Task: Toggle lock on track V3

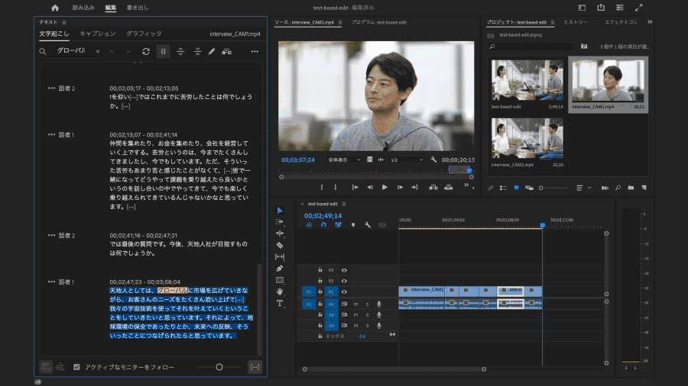Action: [320, 271]
